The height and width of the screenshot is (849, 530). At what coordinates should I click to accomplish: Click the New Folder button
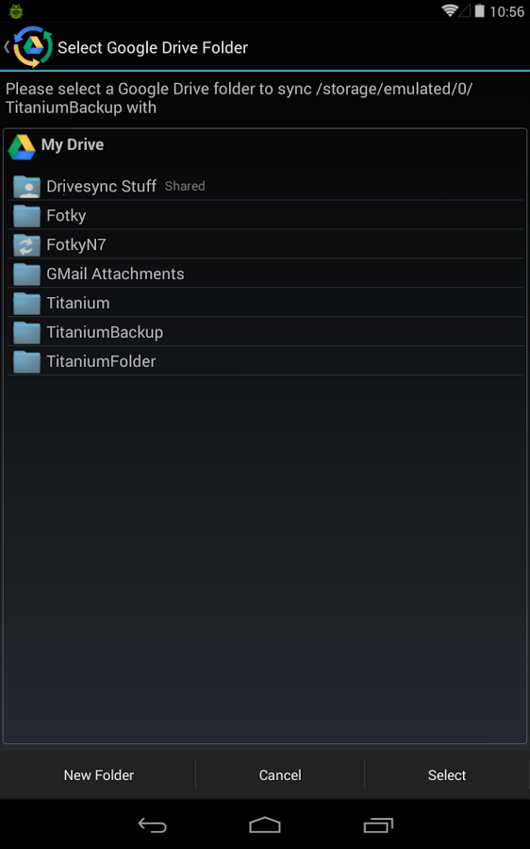pos(98,774)
